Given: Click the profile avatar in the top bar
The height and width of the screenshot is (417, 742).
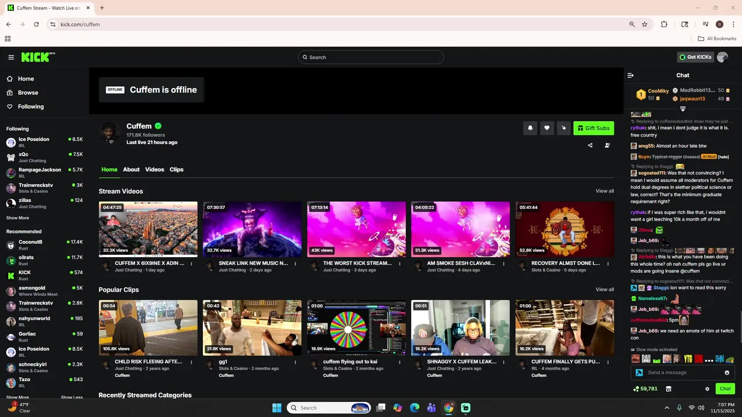Looking at the screenshot, I should [x=722, y=57].
